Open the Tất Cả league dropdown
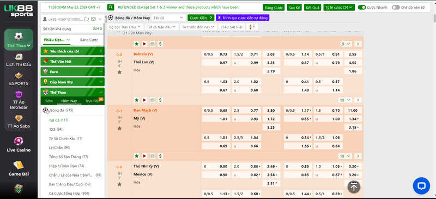 tap(168, 18)
